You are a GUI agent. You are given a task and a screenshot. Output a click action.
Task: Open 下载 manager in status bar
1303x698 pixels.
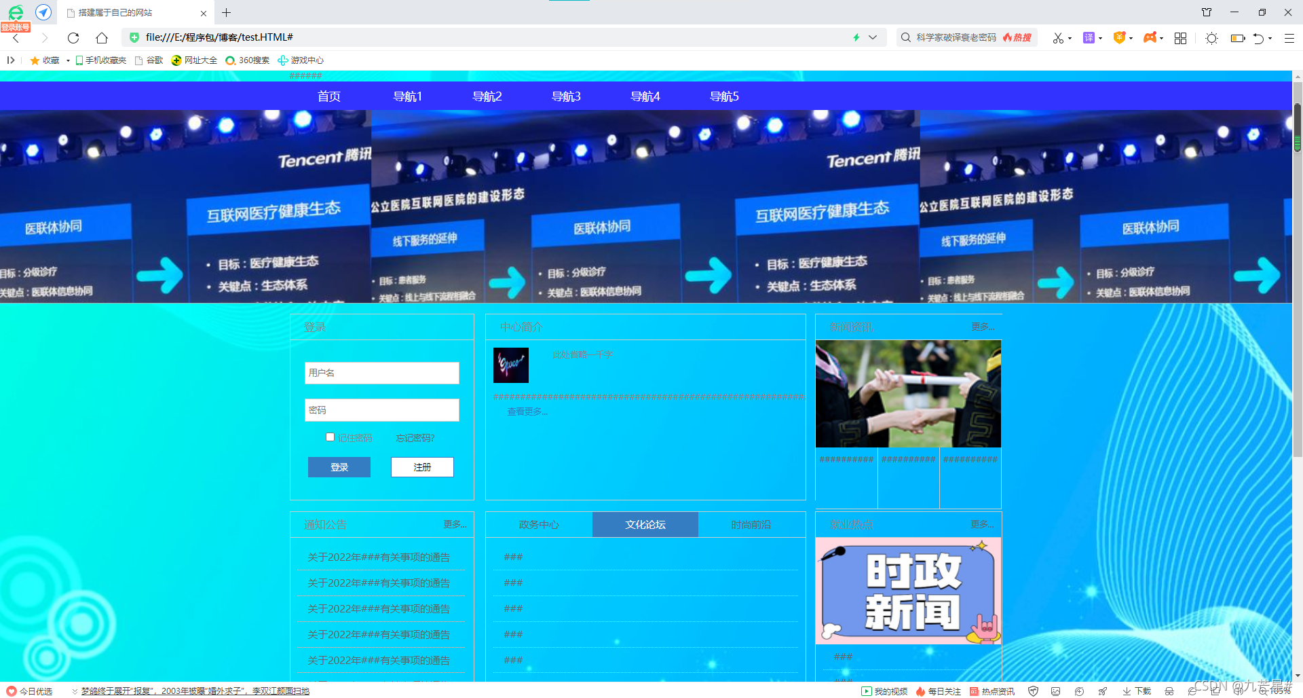pyautogui.click(x=1137, y=691)
